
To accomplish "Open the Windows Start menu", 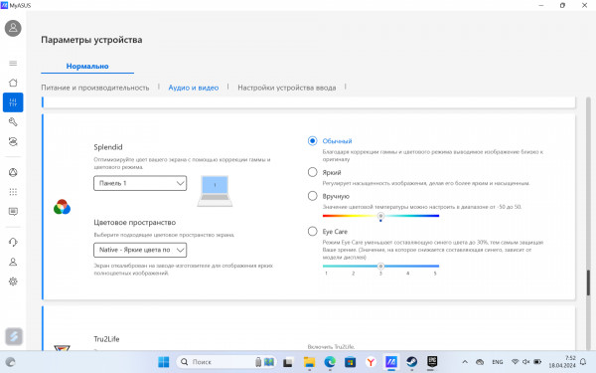I will tap(164, 362).
